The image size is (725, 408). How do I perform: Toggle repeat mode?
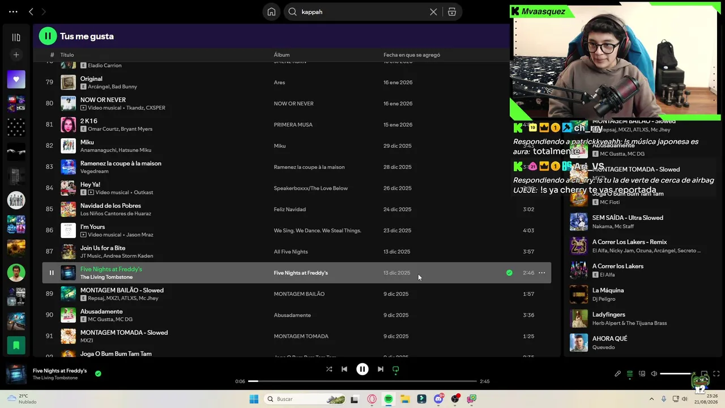pyautogui.click(x=396, y=369)
